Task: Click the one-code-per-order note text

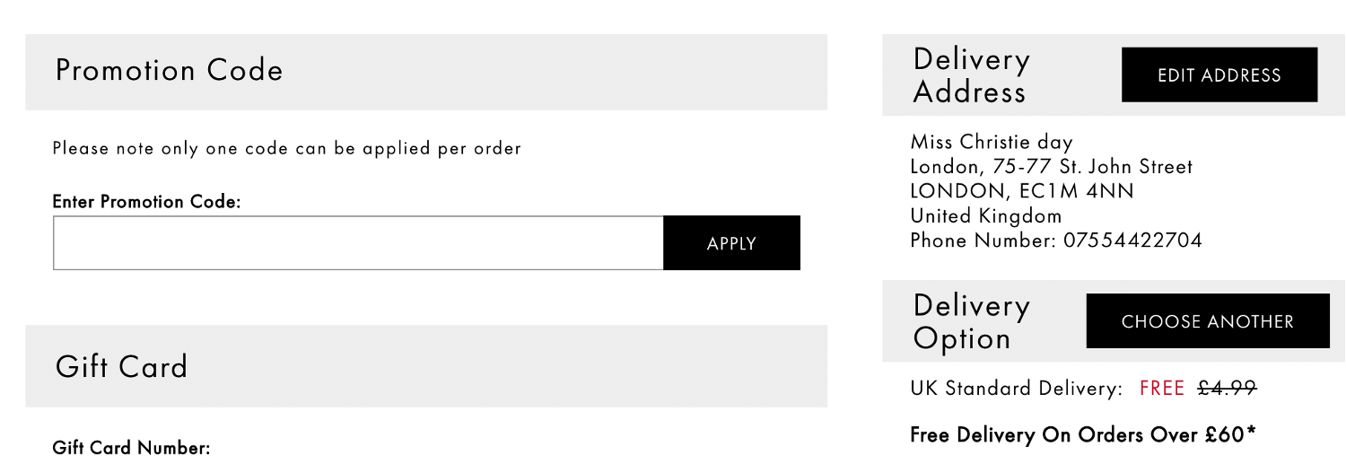Action: coord(287,149)
